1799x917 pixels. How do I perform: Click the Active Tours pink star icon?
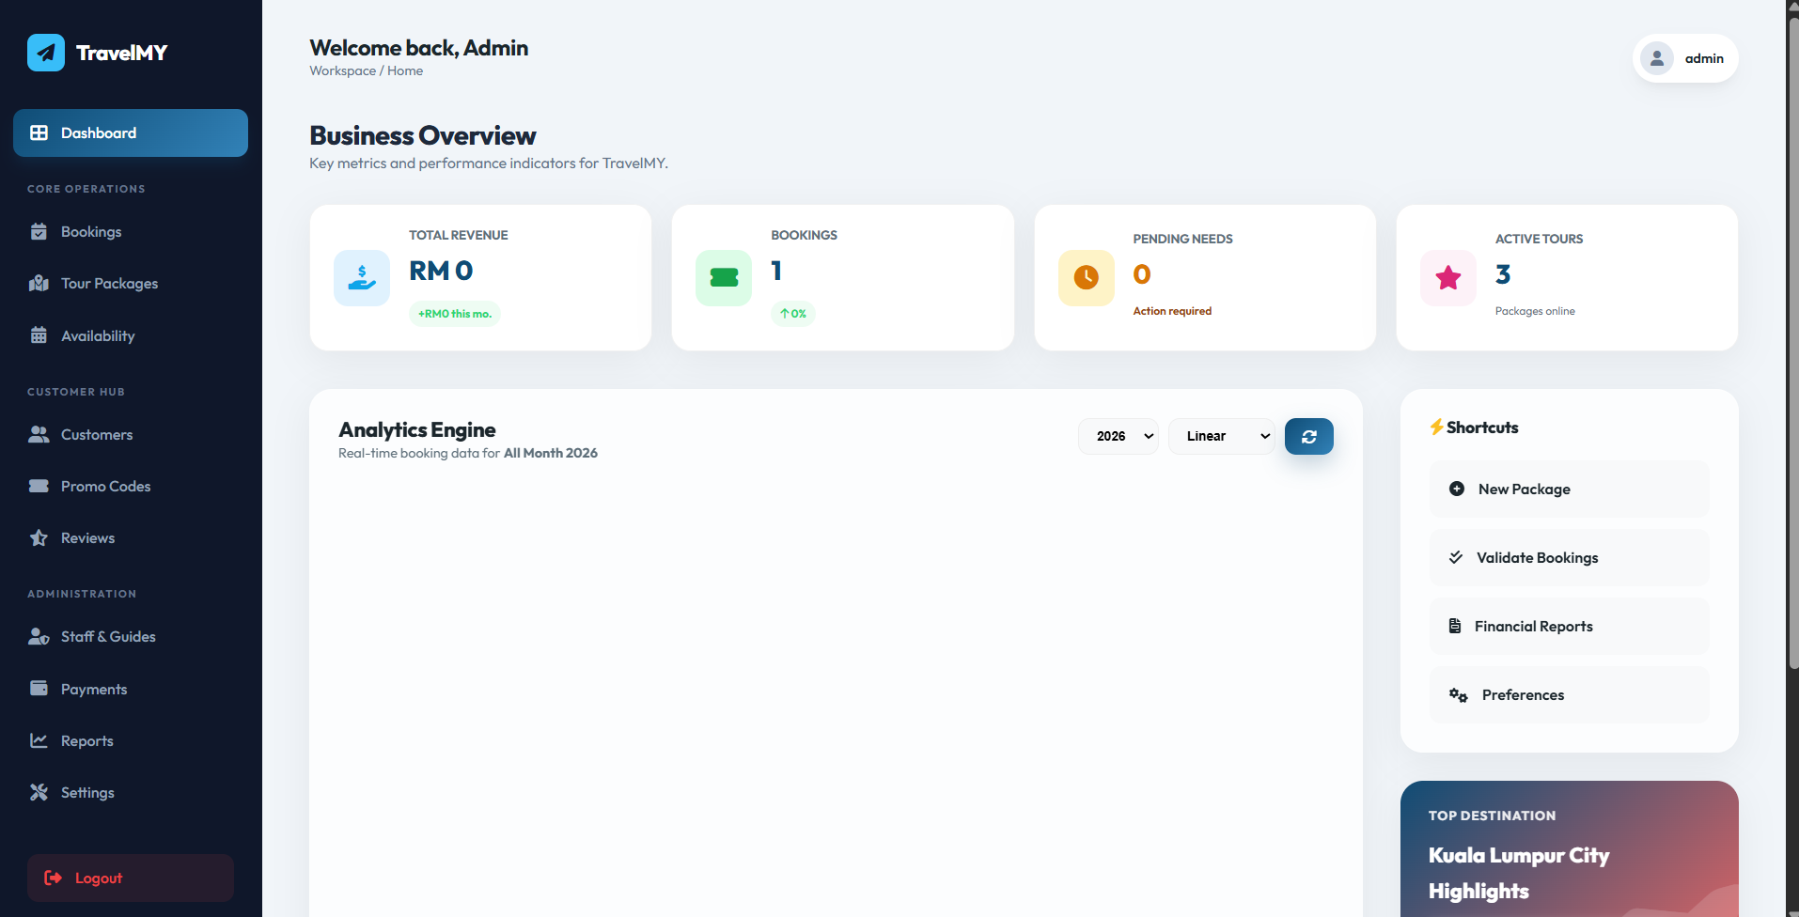pyautogui.click(x=1448, y=278)
